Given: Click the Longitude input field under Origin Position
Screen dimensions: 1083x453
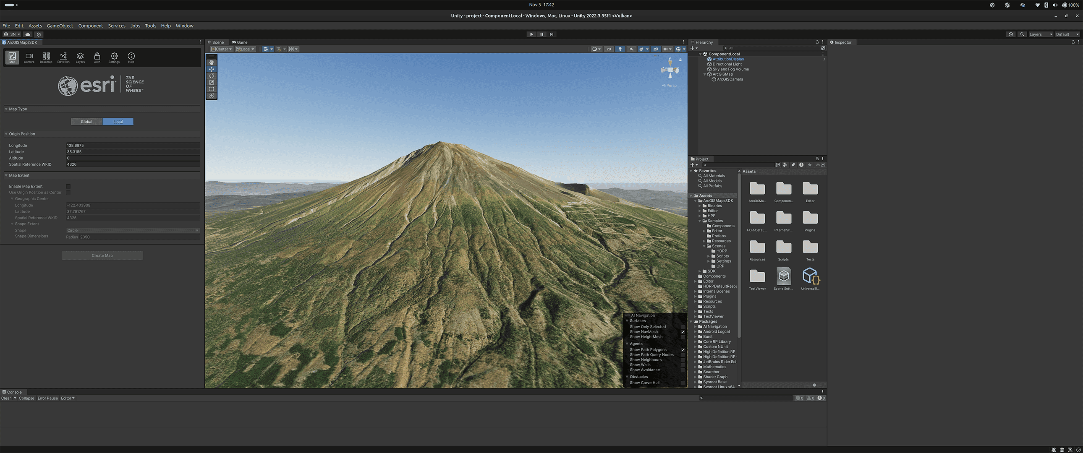Looking at the screenshot, I should (133, 145).
